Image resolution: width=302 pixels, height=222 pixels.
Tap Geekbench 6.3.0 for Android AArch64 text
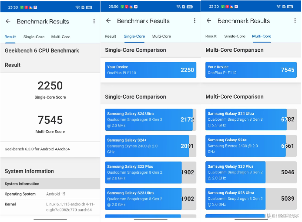(x=37, y=149)
